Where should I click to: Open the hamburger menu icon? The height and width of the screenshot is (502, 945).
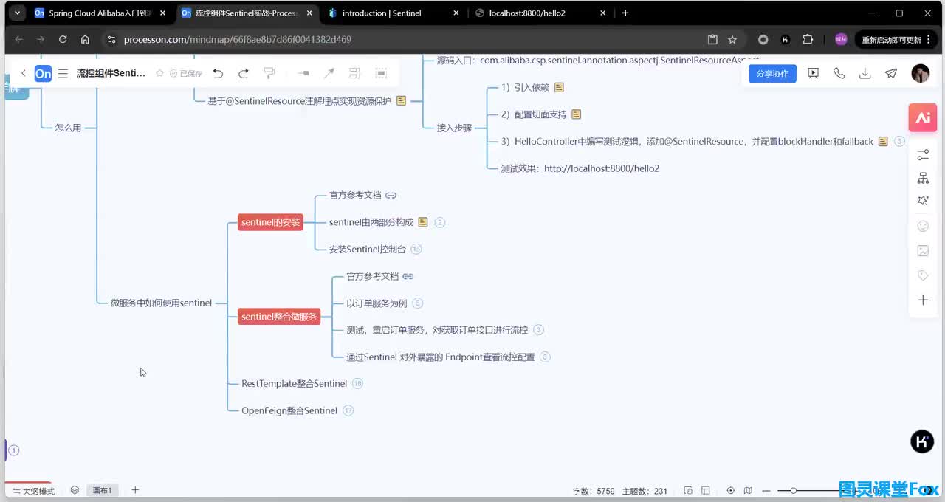pos(63,73)
